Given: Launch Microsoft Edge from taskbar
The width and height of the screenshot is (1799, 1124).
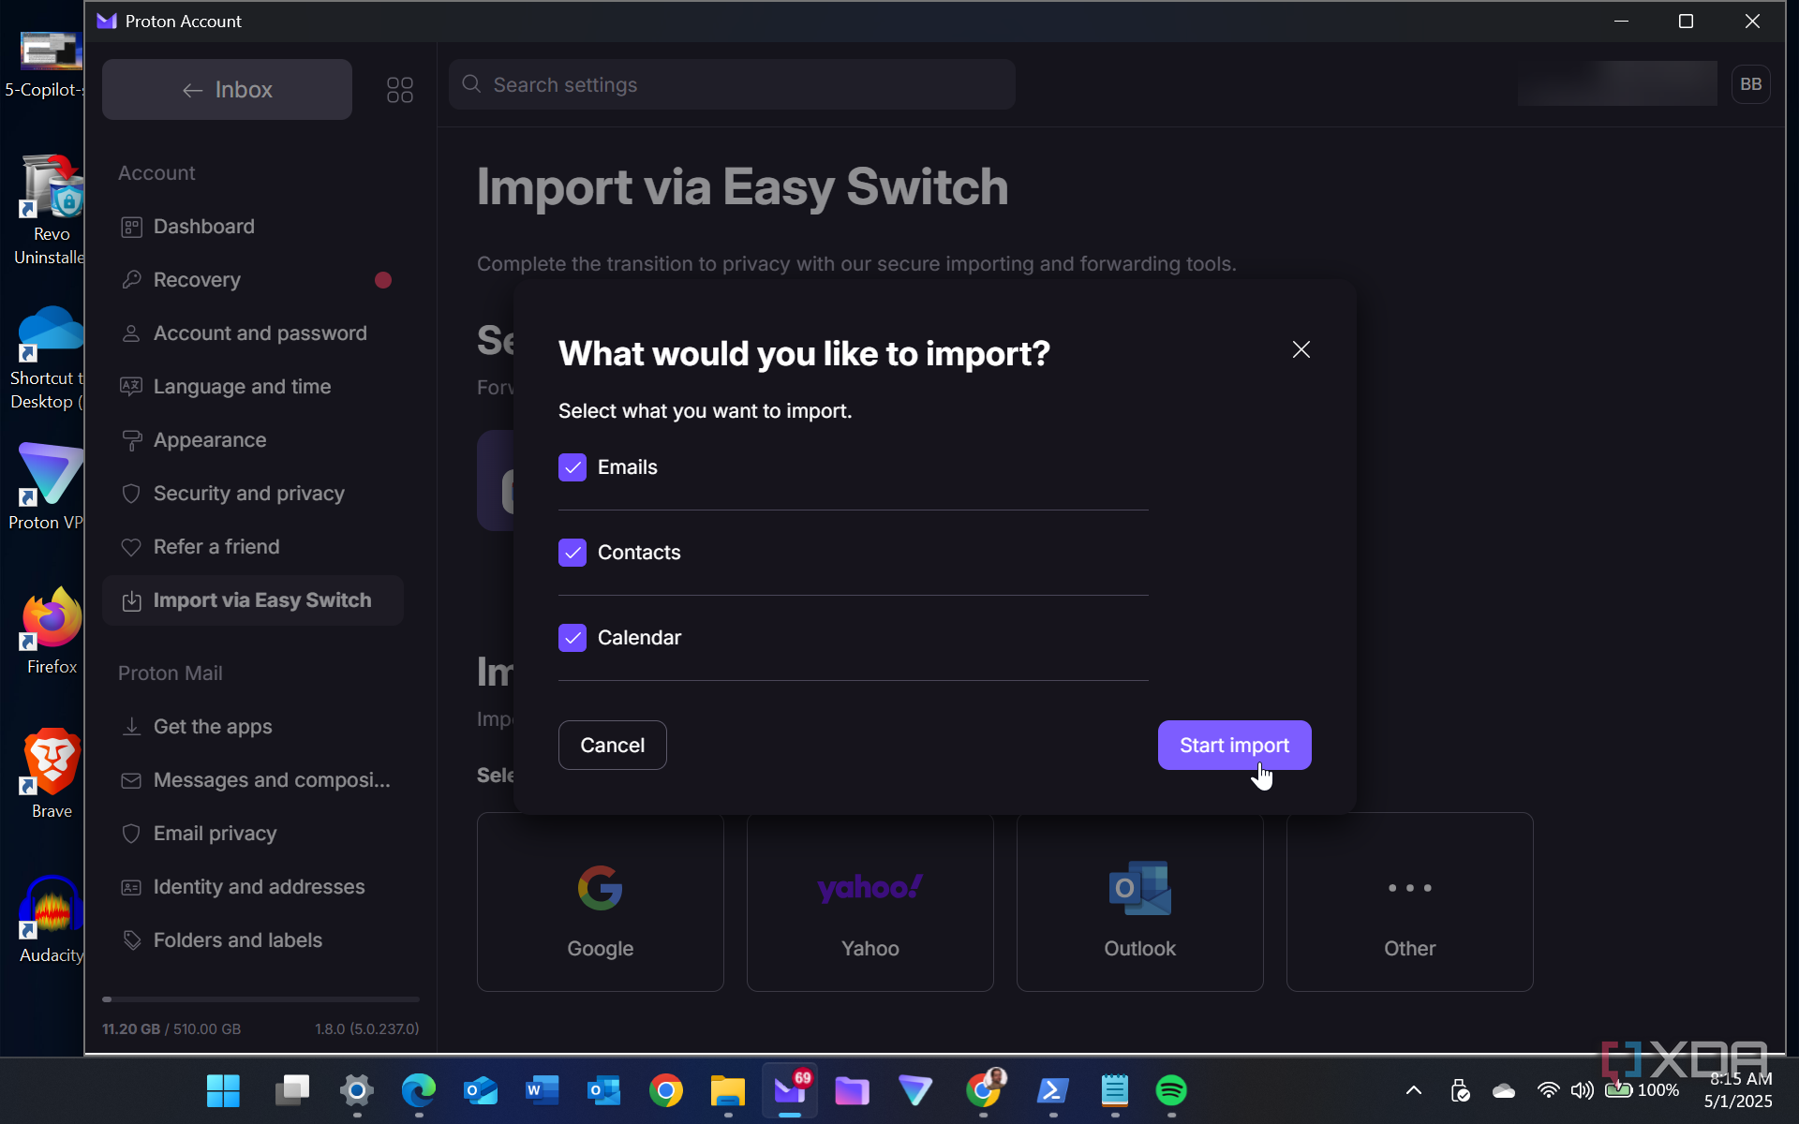Looking at the screenshot, I should (419, 1090).
